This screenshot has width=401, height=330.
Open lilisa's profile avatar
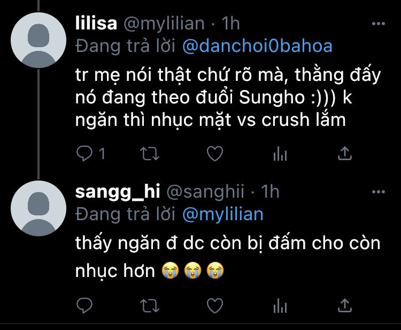pyautogui.click(x=38, y=40)
